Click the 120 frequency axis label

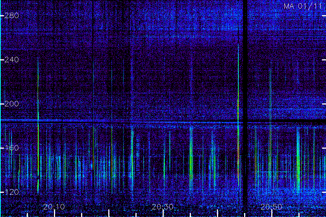[x=12, y=192]
